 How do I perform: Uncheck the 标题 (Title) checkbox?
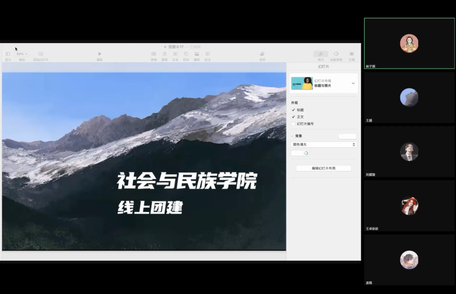click(x=293, y=110)
